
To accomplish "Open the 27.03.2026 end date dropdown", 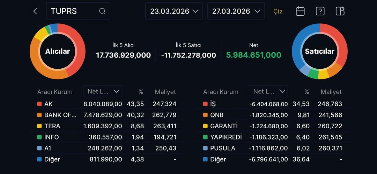I will point(236,11).
